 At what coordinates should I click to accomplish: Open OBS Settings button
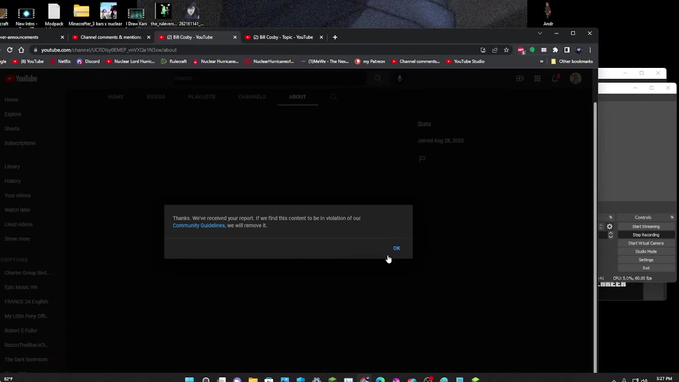pos(646,260)
